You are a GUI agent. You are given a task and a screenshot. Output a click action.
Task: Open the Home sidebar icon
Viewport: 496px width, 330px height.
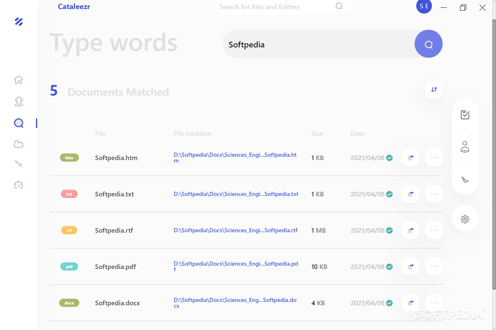(x=19, y=80)
